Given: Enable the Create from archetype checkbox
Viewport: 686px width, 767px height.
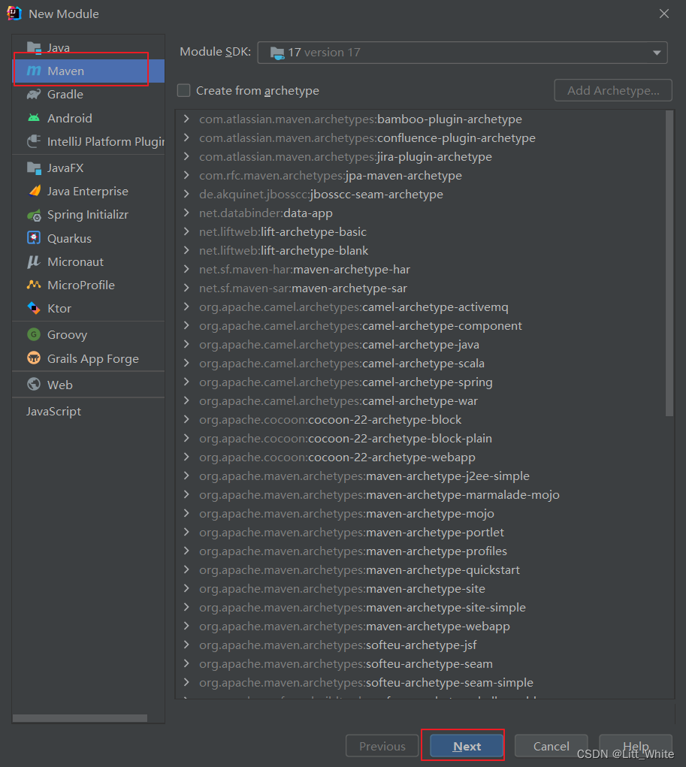Looking at the screenshot, I should pos(184,91).
